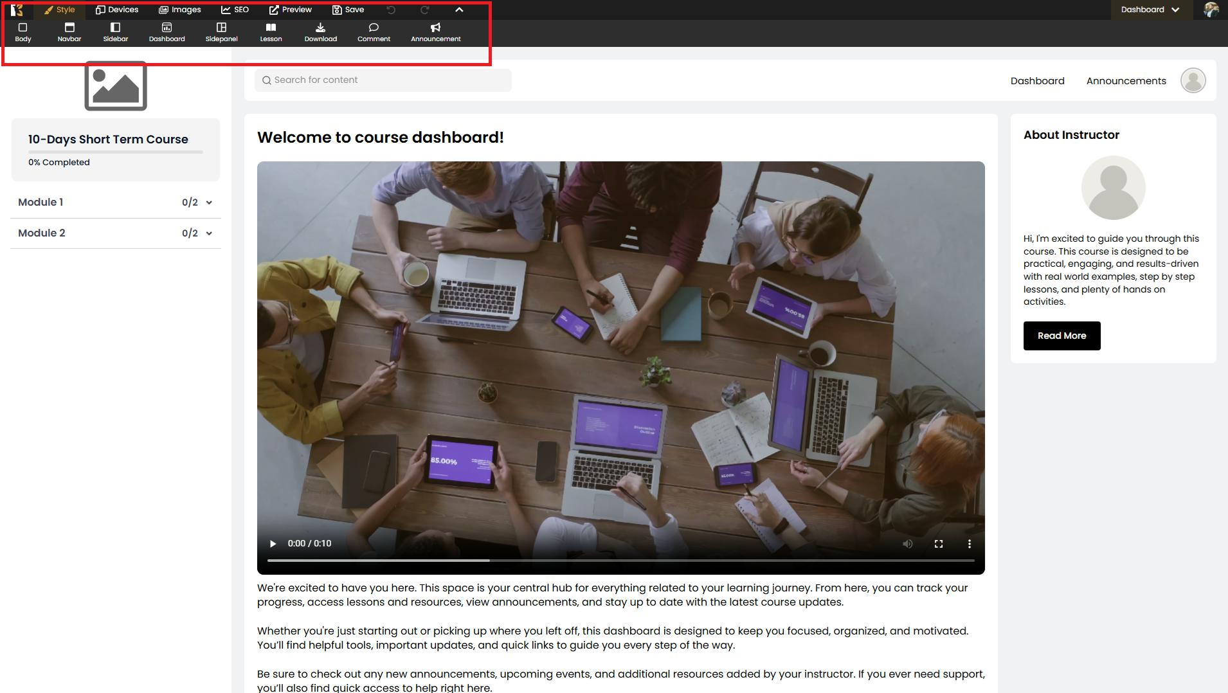This screenshot has width=1228, height=693.
Task: Mute the video using speaker icon
Action: (907, 544)
